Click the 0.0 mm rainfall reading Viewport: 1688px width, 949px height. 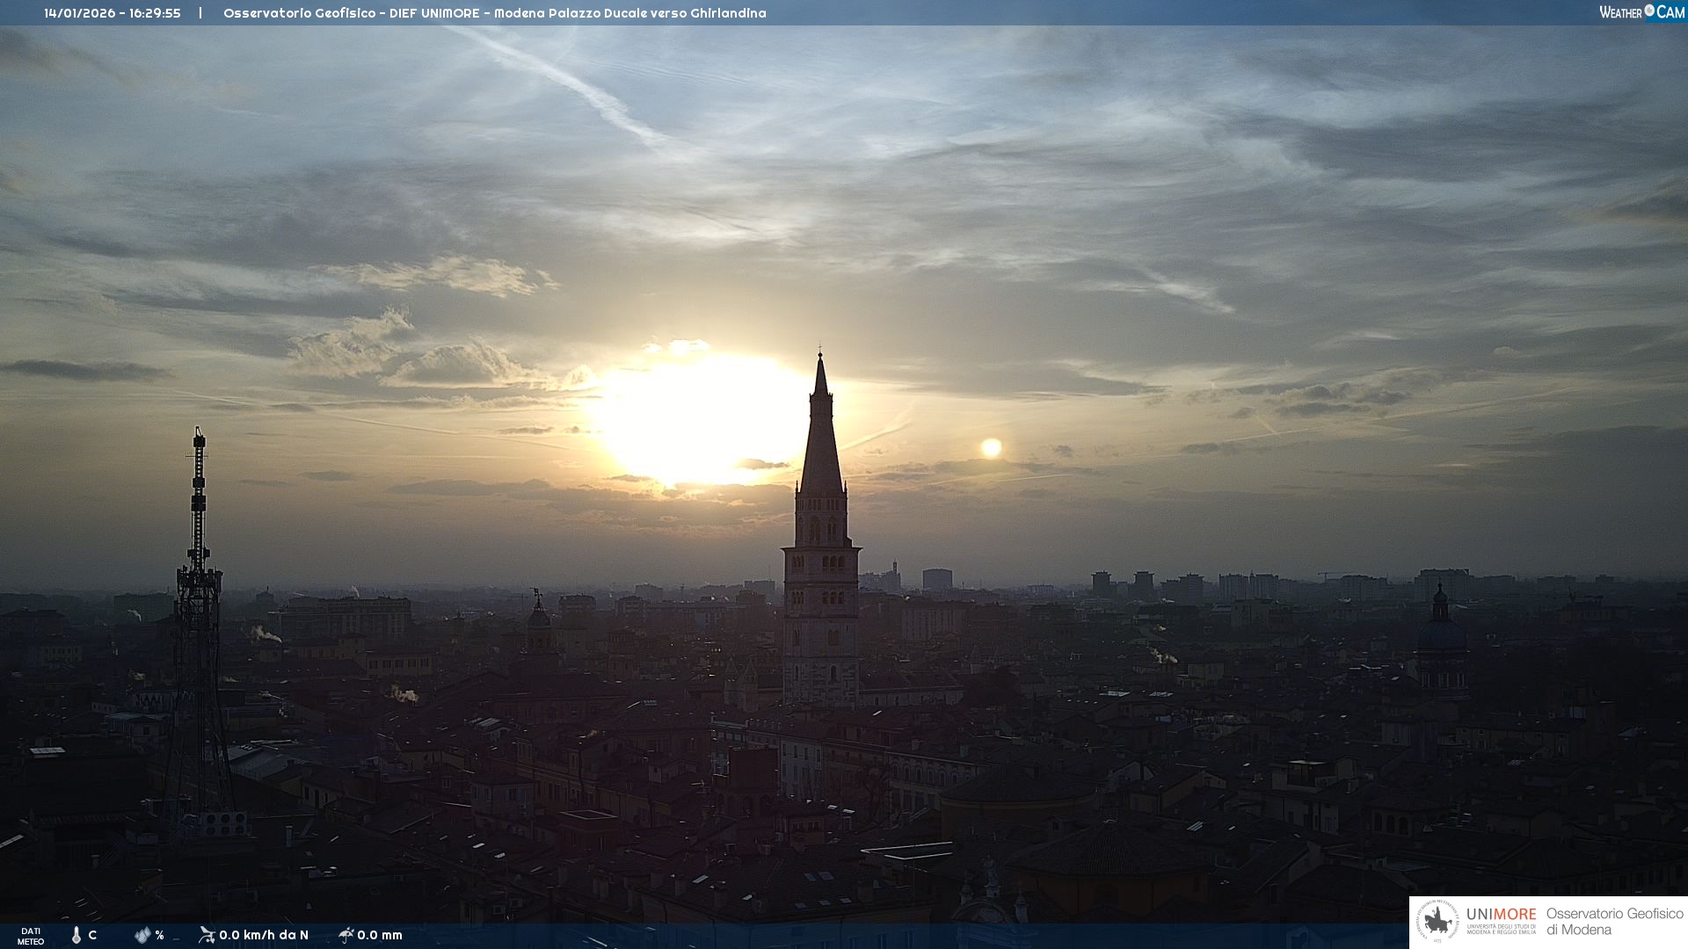tap(380, 935)
